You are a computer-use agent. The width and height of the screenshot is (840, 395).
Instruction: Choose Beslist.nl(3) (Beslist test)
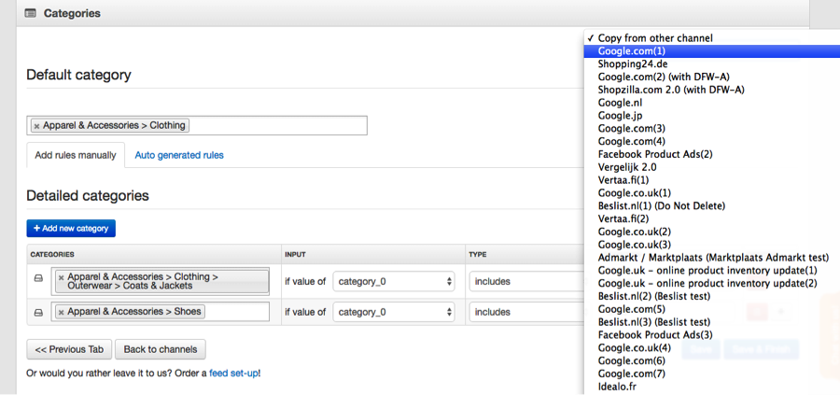click(x=711, y=321)
